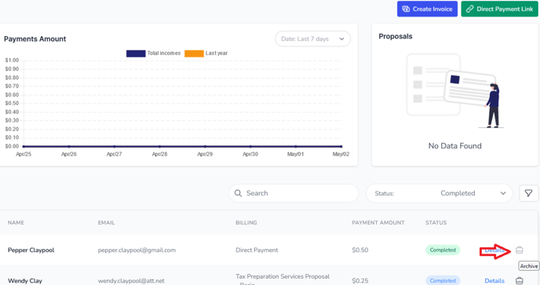
Task: Click the Direct Payment Link button
Action: point(499,9)
